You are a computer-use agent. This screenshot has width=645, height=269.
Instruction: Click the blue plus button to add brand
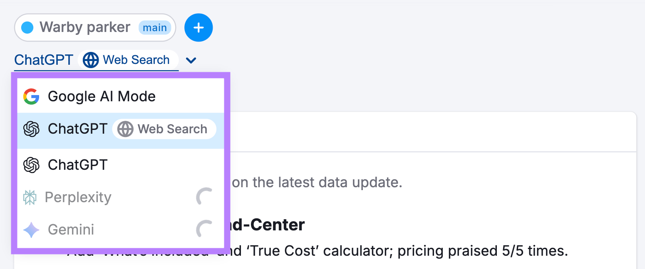pos(198,28)
